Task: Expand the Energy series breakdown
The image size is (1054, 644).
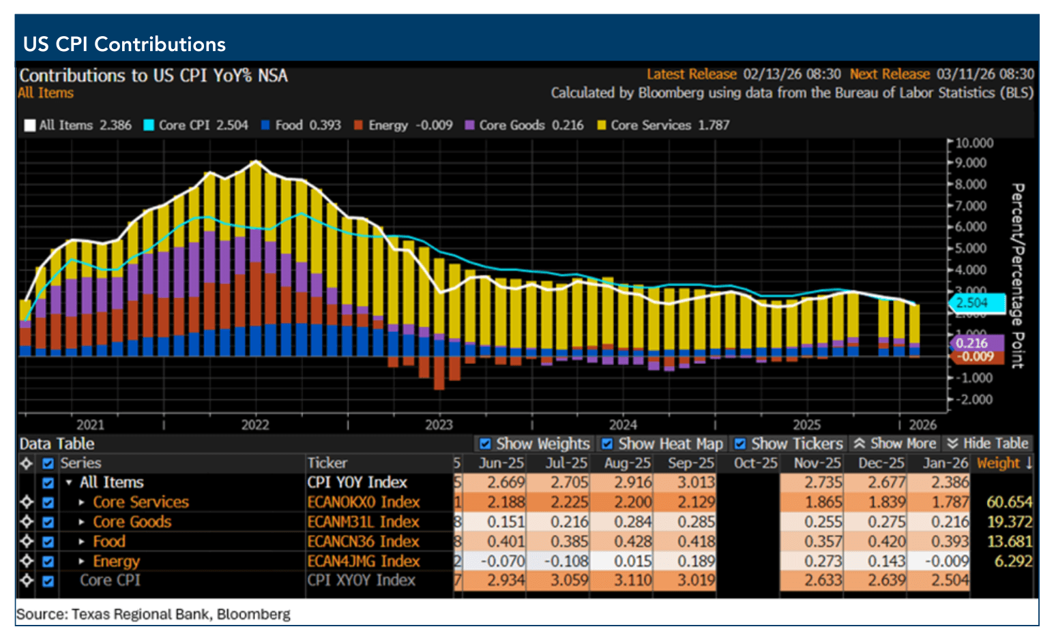Action: coord(82,562)
